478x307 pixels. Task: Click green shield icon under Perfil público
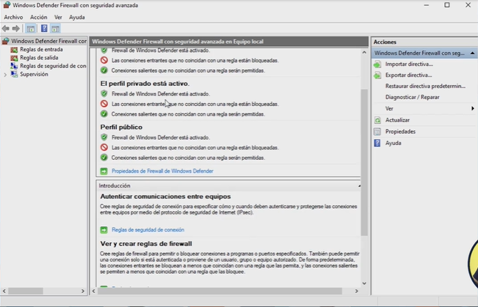104,138
